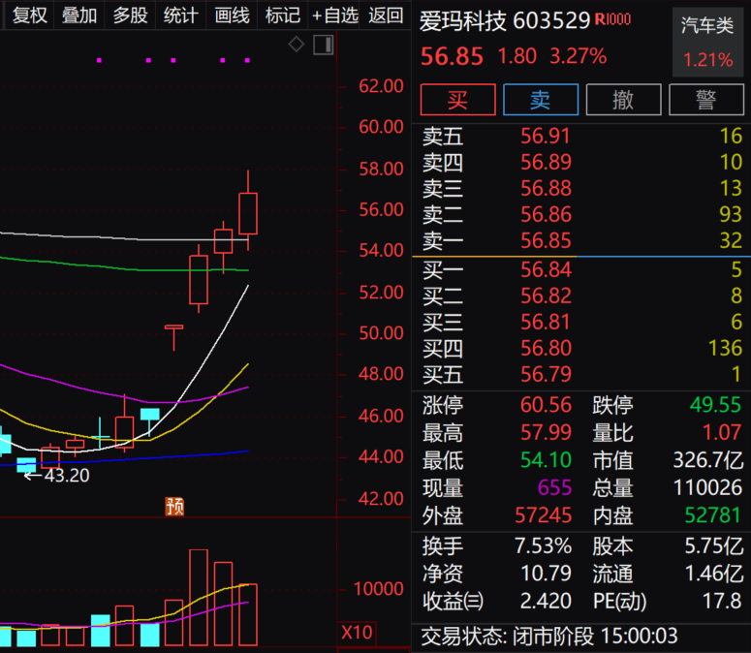The height and width of the screenshot is (653, 751).
Task: Click the 撤 cancel order button
Action: [x=623, y=99]
